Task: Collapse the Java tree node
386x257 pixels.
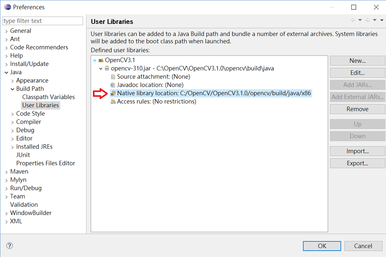Action: coord(6,72)
